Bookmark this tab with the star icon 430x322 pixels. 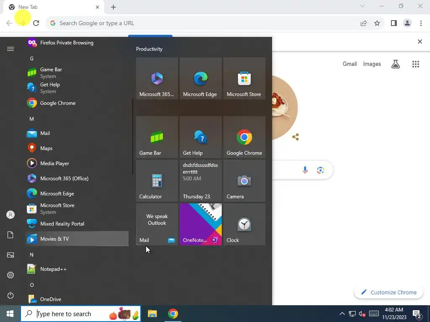[x=377, y=23]
